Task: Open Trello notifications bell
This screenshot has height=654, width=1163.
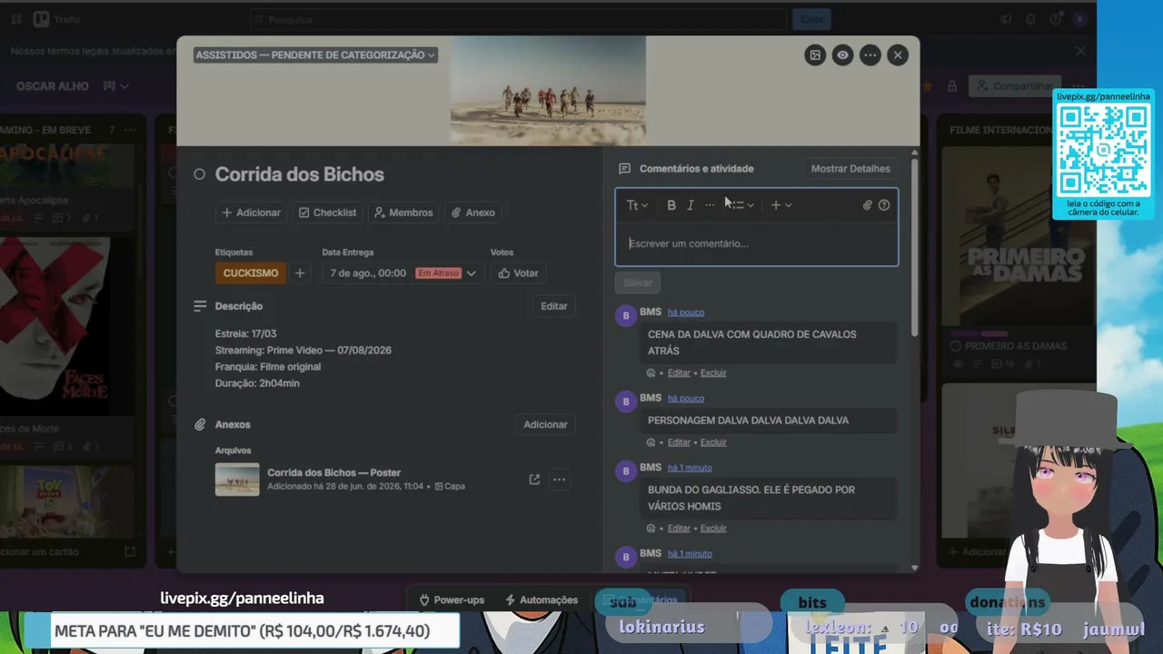Action: point(1030,19)
